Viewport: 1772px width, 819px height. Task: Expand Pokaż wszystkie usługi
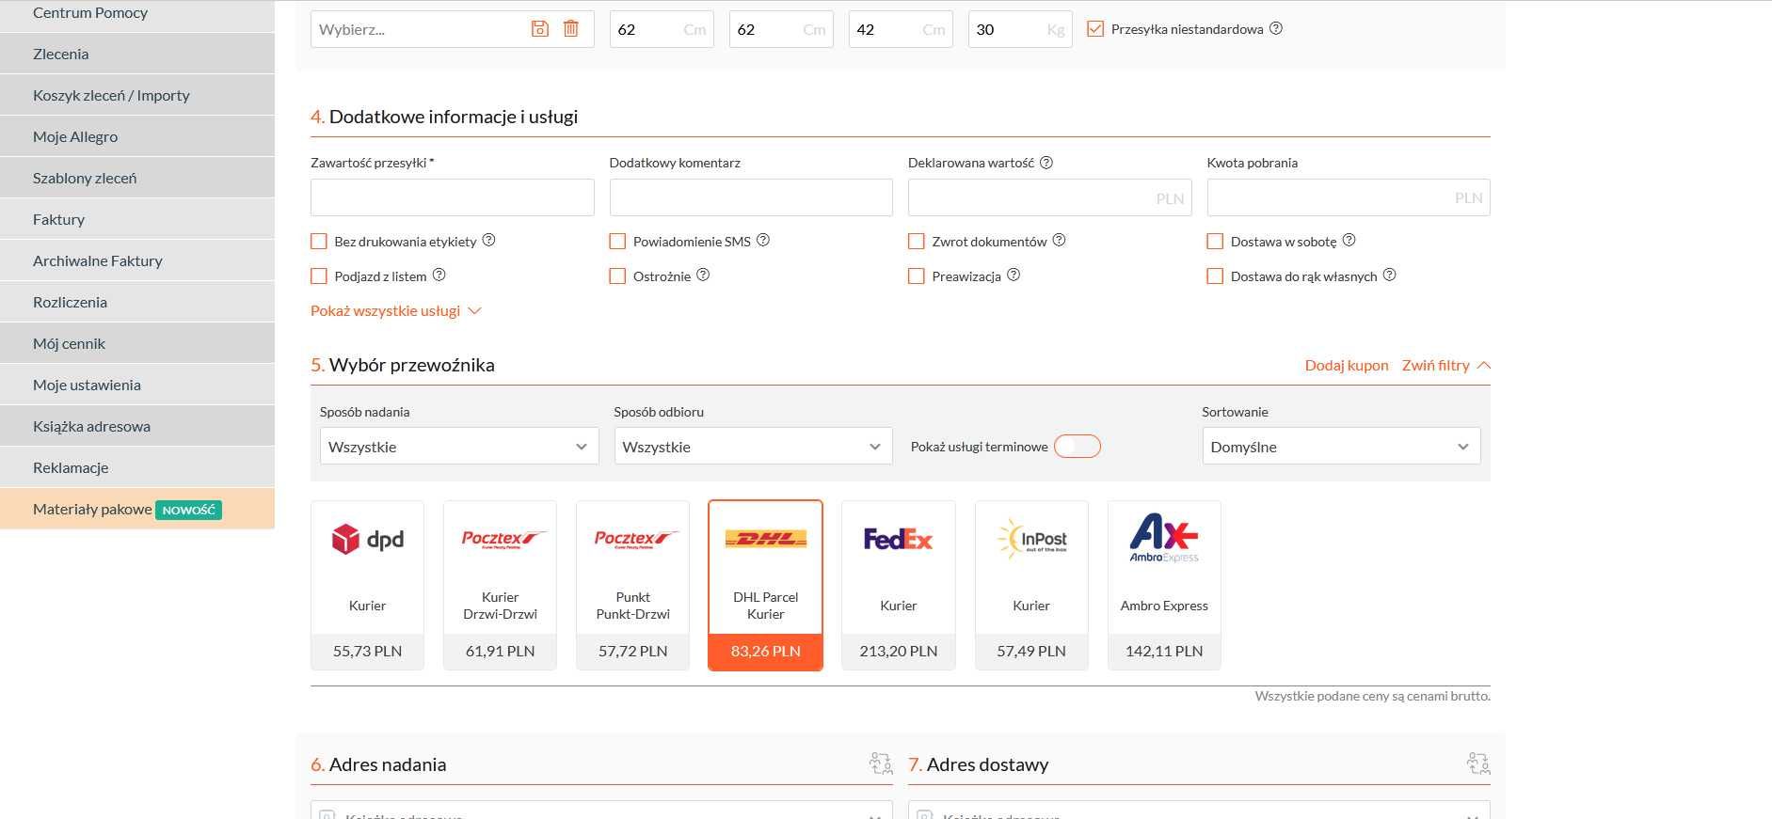coord(396,310)
